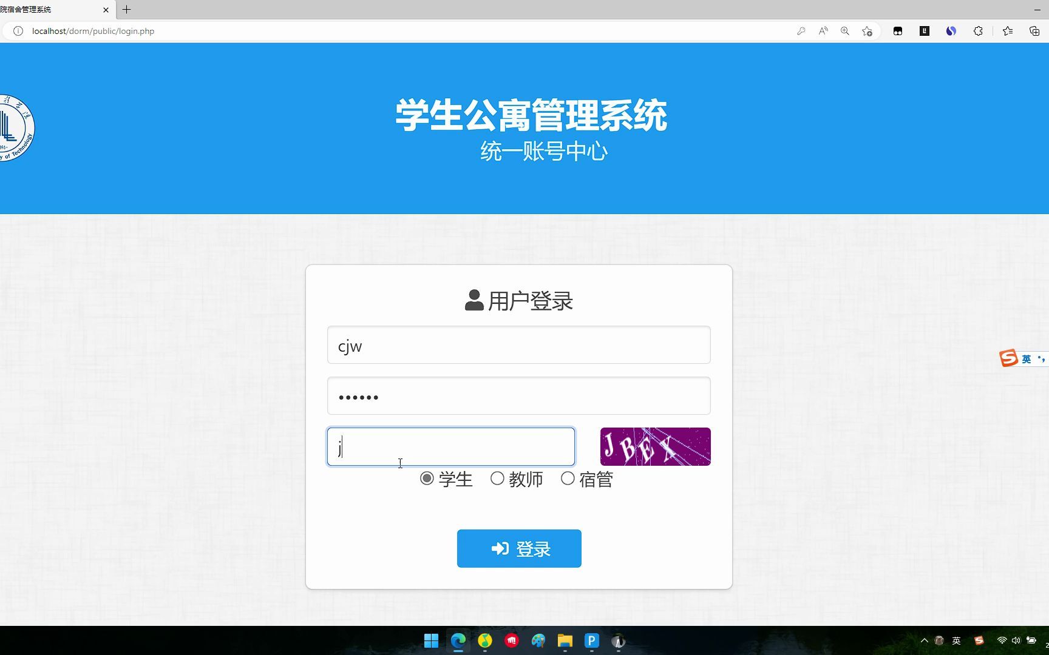1049x655 pixels.
Task: Open Microsoft Edge from the taskbar
Action: coord(458,641)
